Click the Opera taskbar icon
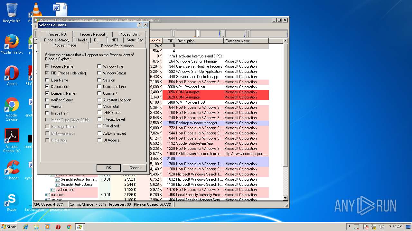The height and width of the screenshot is (231, 412). pos(58,227)
